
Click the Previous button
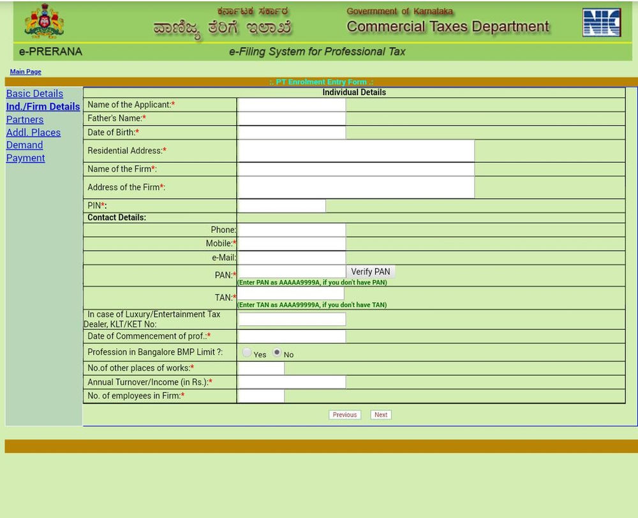click(x=345, y=415)
